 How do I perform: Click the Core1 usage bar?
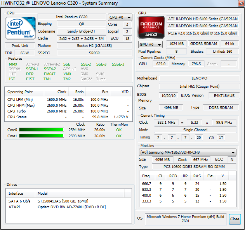point(41,136)
